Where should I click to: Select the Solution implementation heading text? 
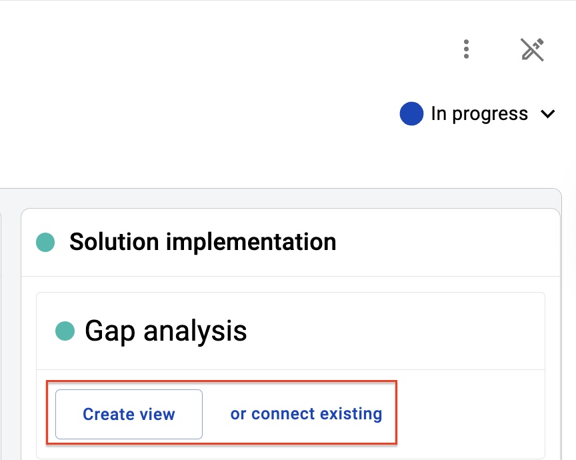(203, 242)
